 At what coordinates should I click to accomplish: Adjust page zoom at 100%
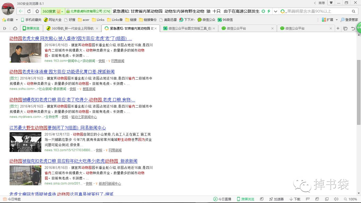(x=350, y=199)
